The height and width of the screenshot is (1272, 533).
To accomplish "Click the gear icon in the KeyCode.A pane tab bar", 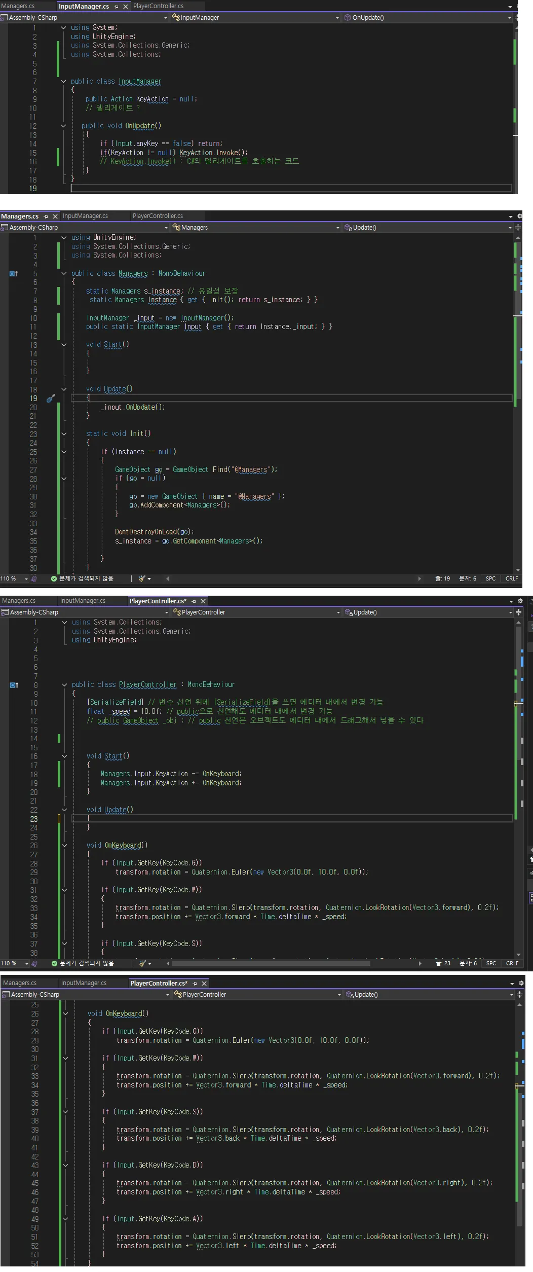I will pyautogui.click(x=521, y=984).
